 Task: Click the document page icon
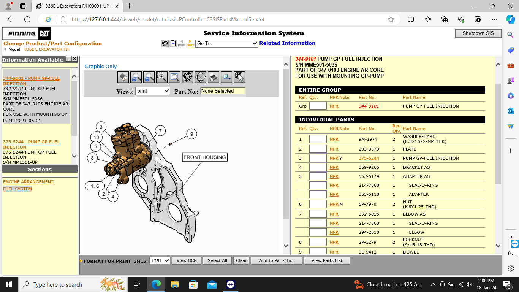(x=173, y=43)
